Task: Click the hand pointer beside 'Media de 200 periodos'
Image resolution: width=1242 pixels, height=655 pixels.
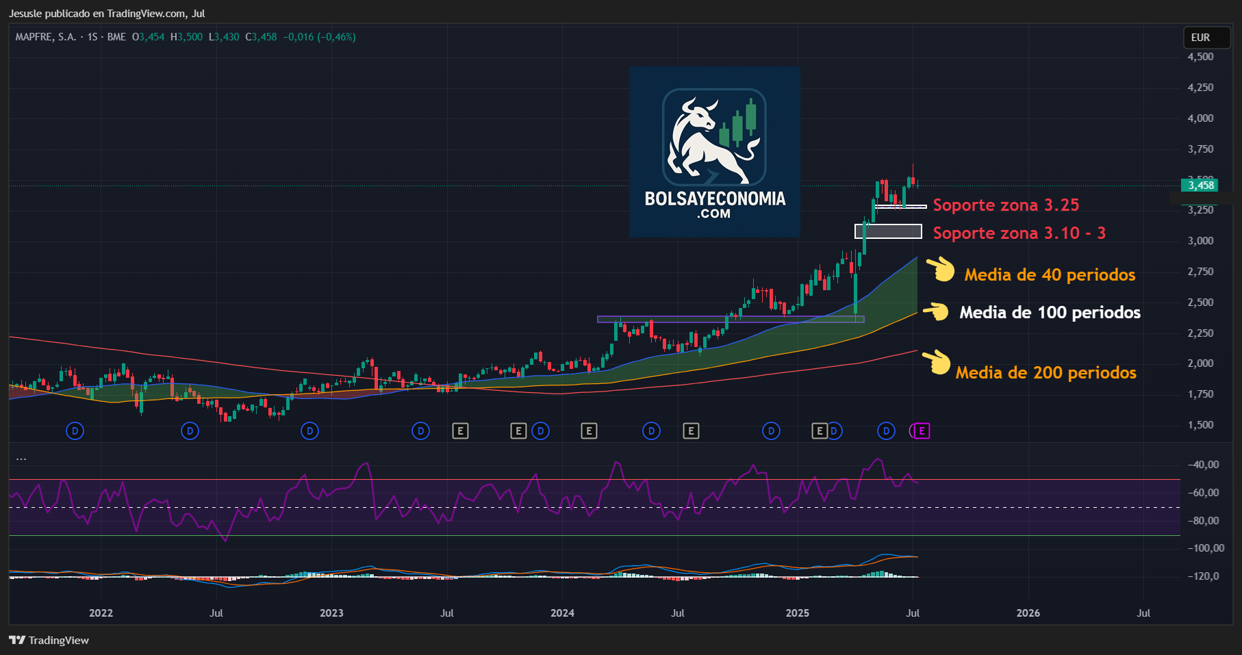Action: click(x=937, y=362)
